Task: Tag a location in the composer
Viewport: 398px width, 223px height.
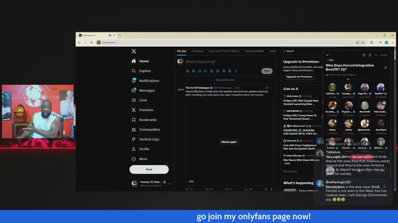Action: pyautogui.click(x=224, y=71)
